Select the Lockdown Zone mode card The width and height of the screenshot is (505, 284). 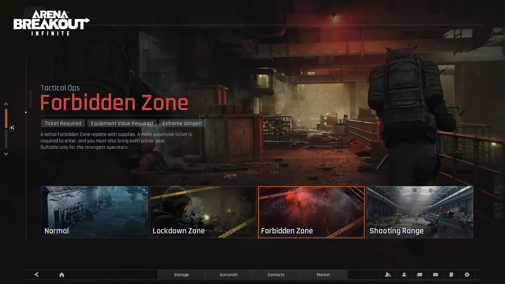point(203,212)
